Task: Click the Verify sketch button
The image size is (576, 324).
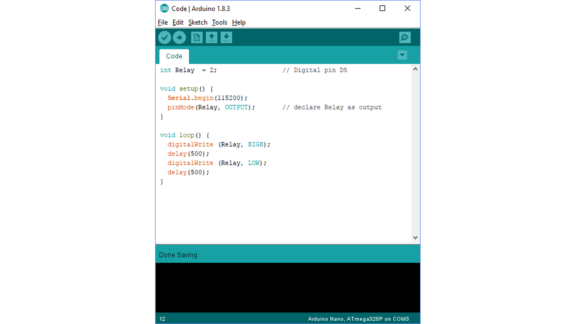Action: point(164,37)
